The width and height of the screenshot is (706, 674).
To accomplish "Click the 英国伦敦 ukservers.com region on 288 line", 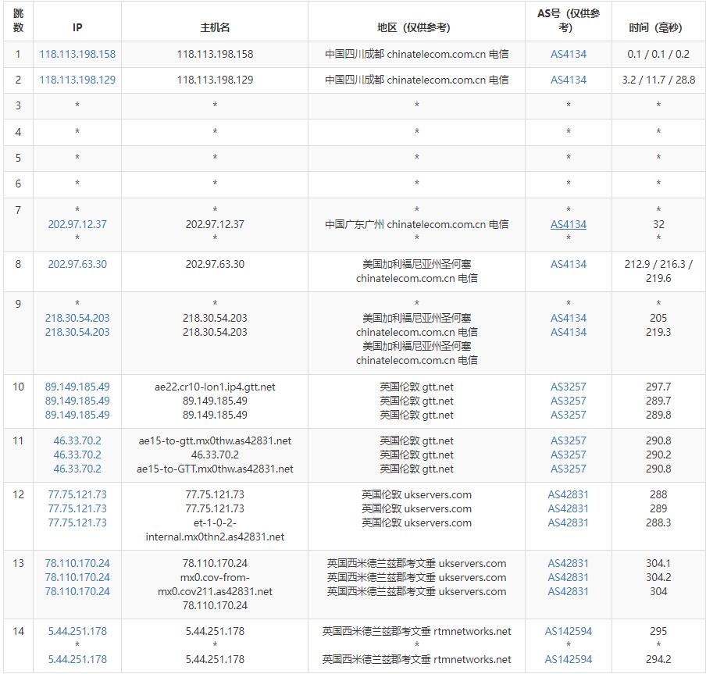I will coord(416,494).
